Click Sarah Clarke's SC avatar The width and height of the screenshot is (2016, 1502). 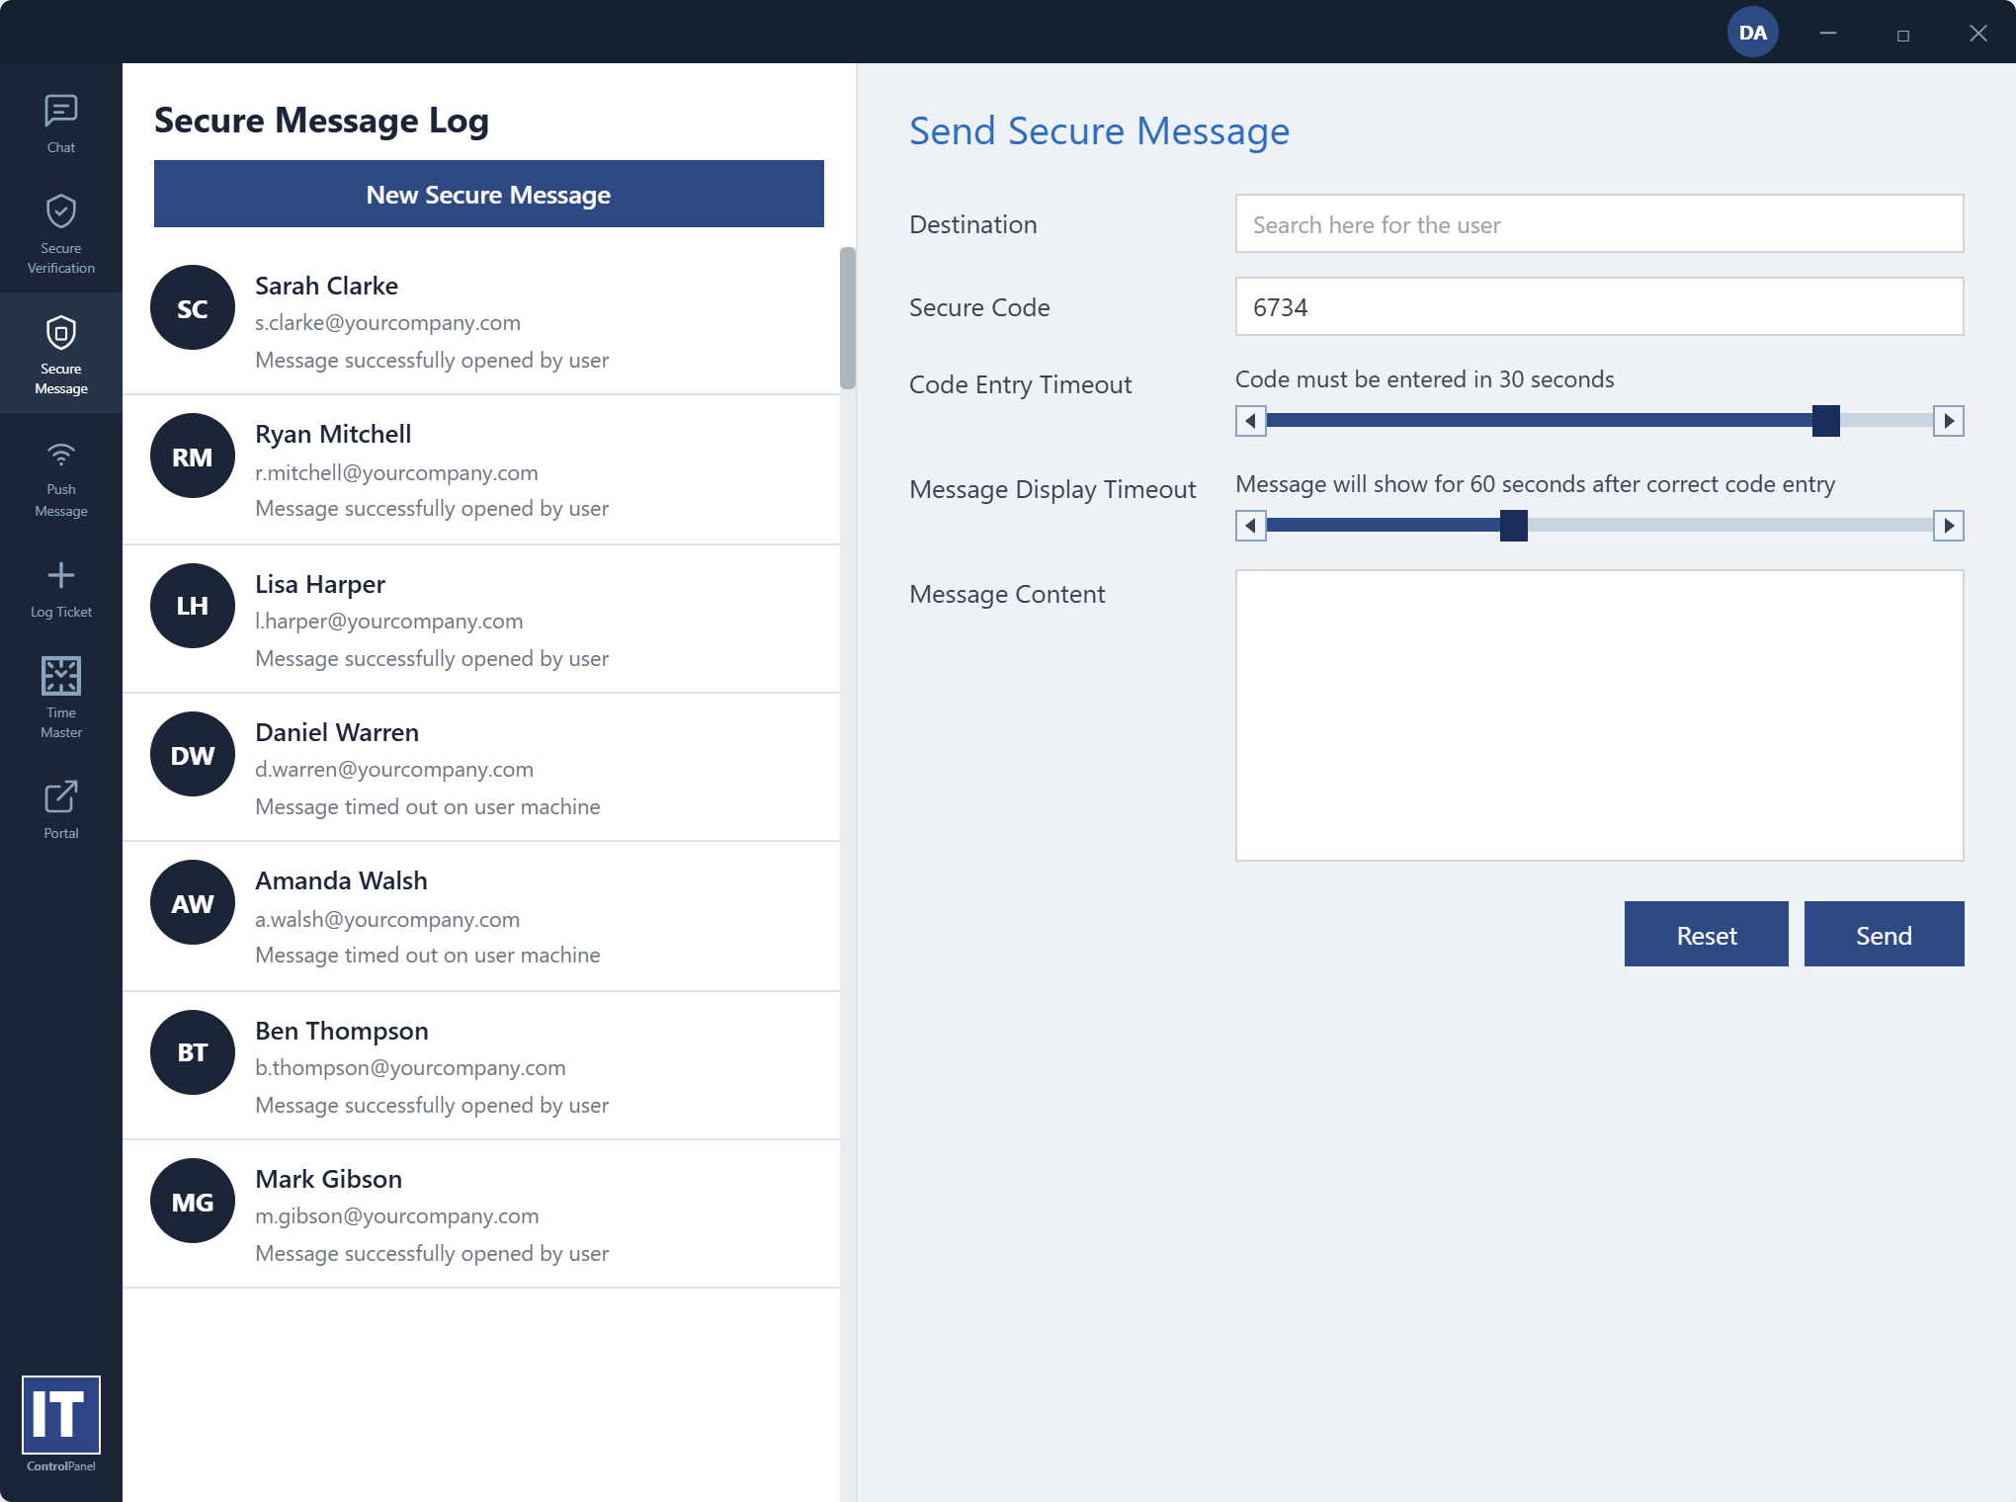193,307
